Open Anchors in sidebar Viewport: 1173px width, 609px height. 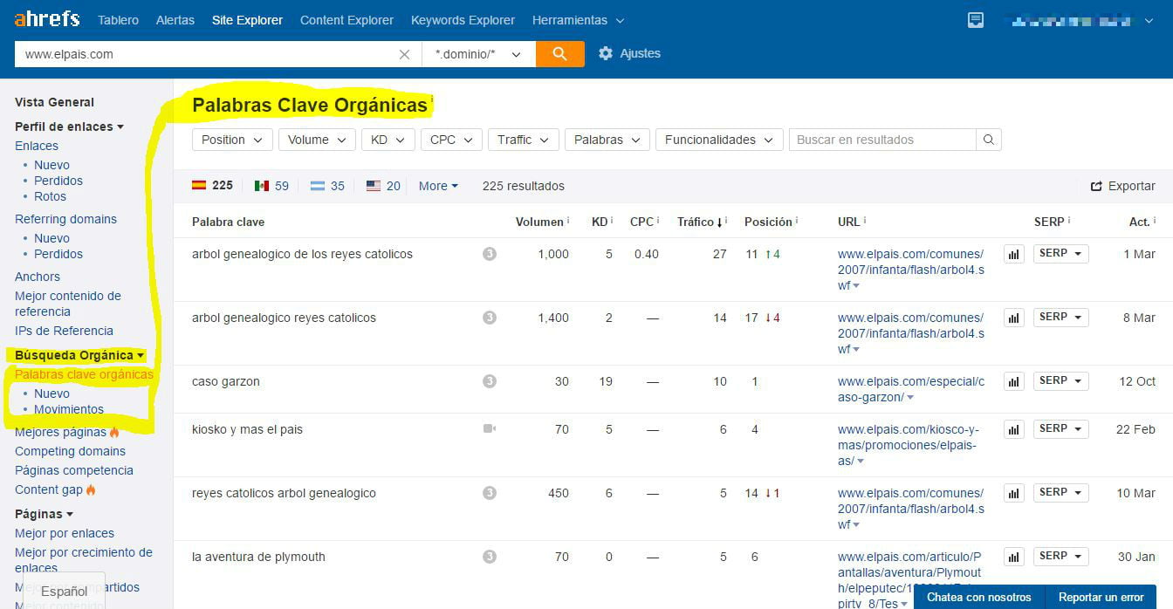[38, 277]
